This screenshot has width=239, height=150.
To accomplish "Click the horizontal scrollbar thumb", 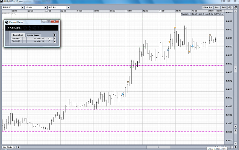I will pyautogui.click(x=159, y=147).
